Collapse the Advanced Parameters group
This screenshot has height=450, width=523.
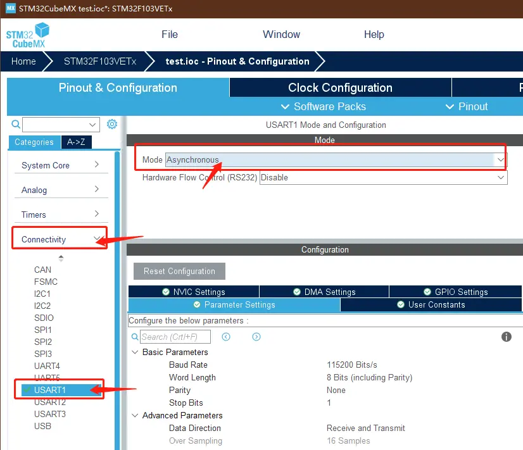pyautogui.click(x=135, y=415)
